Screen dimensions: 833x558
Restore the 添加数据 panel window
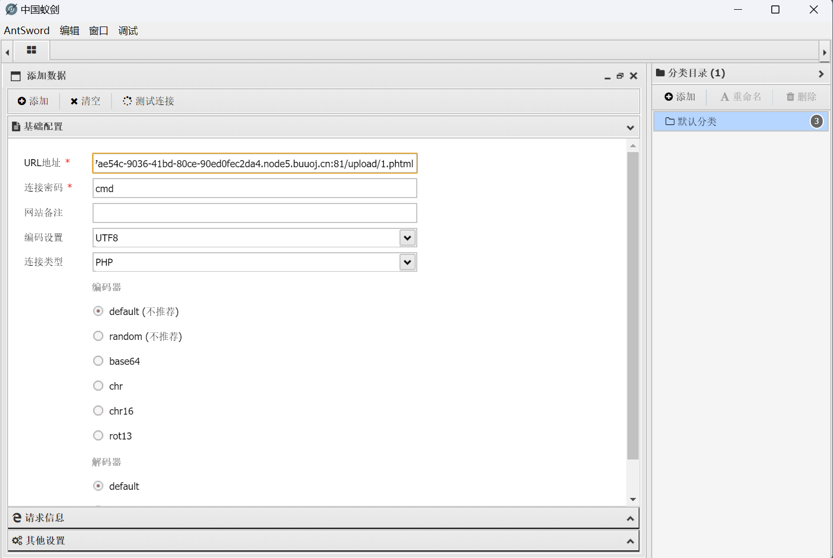click(620, 76)
